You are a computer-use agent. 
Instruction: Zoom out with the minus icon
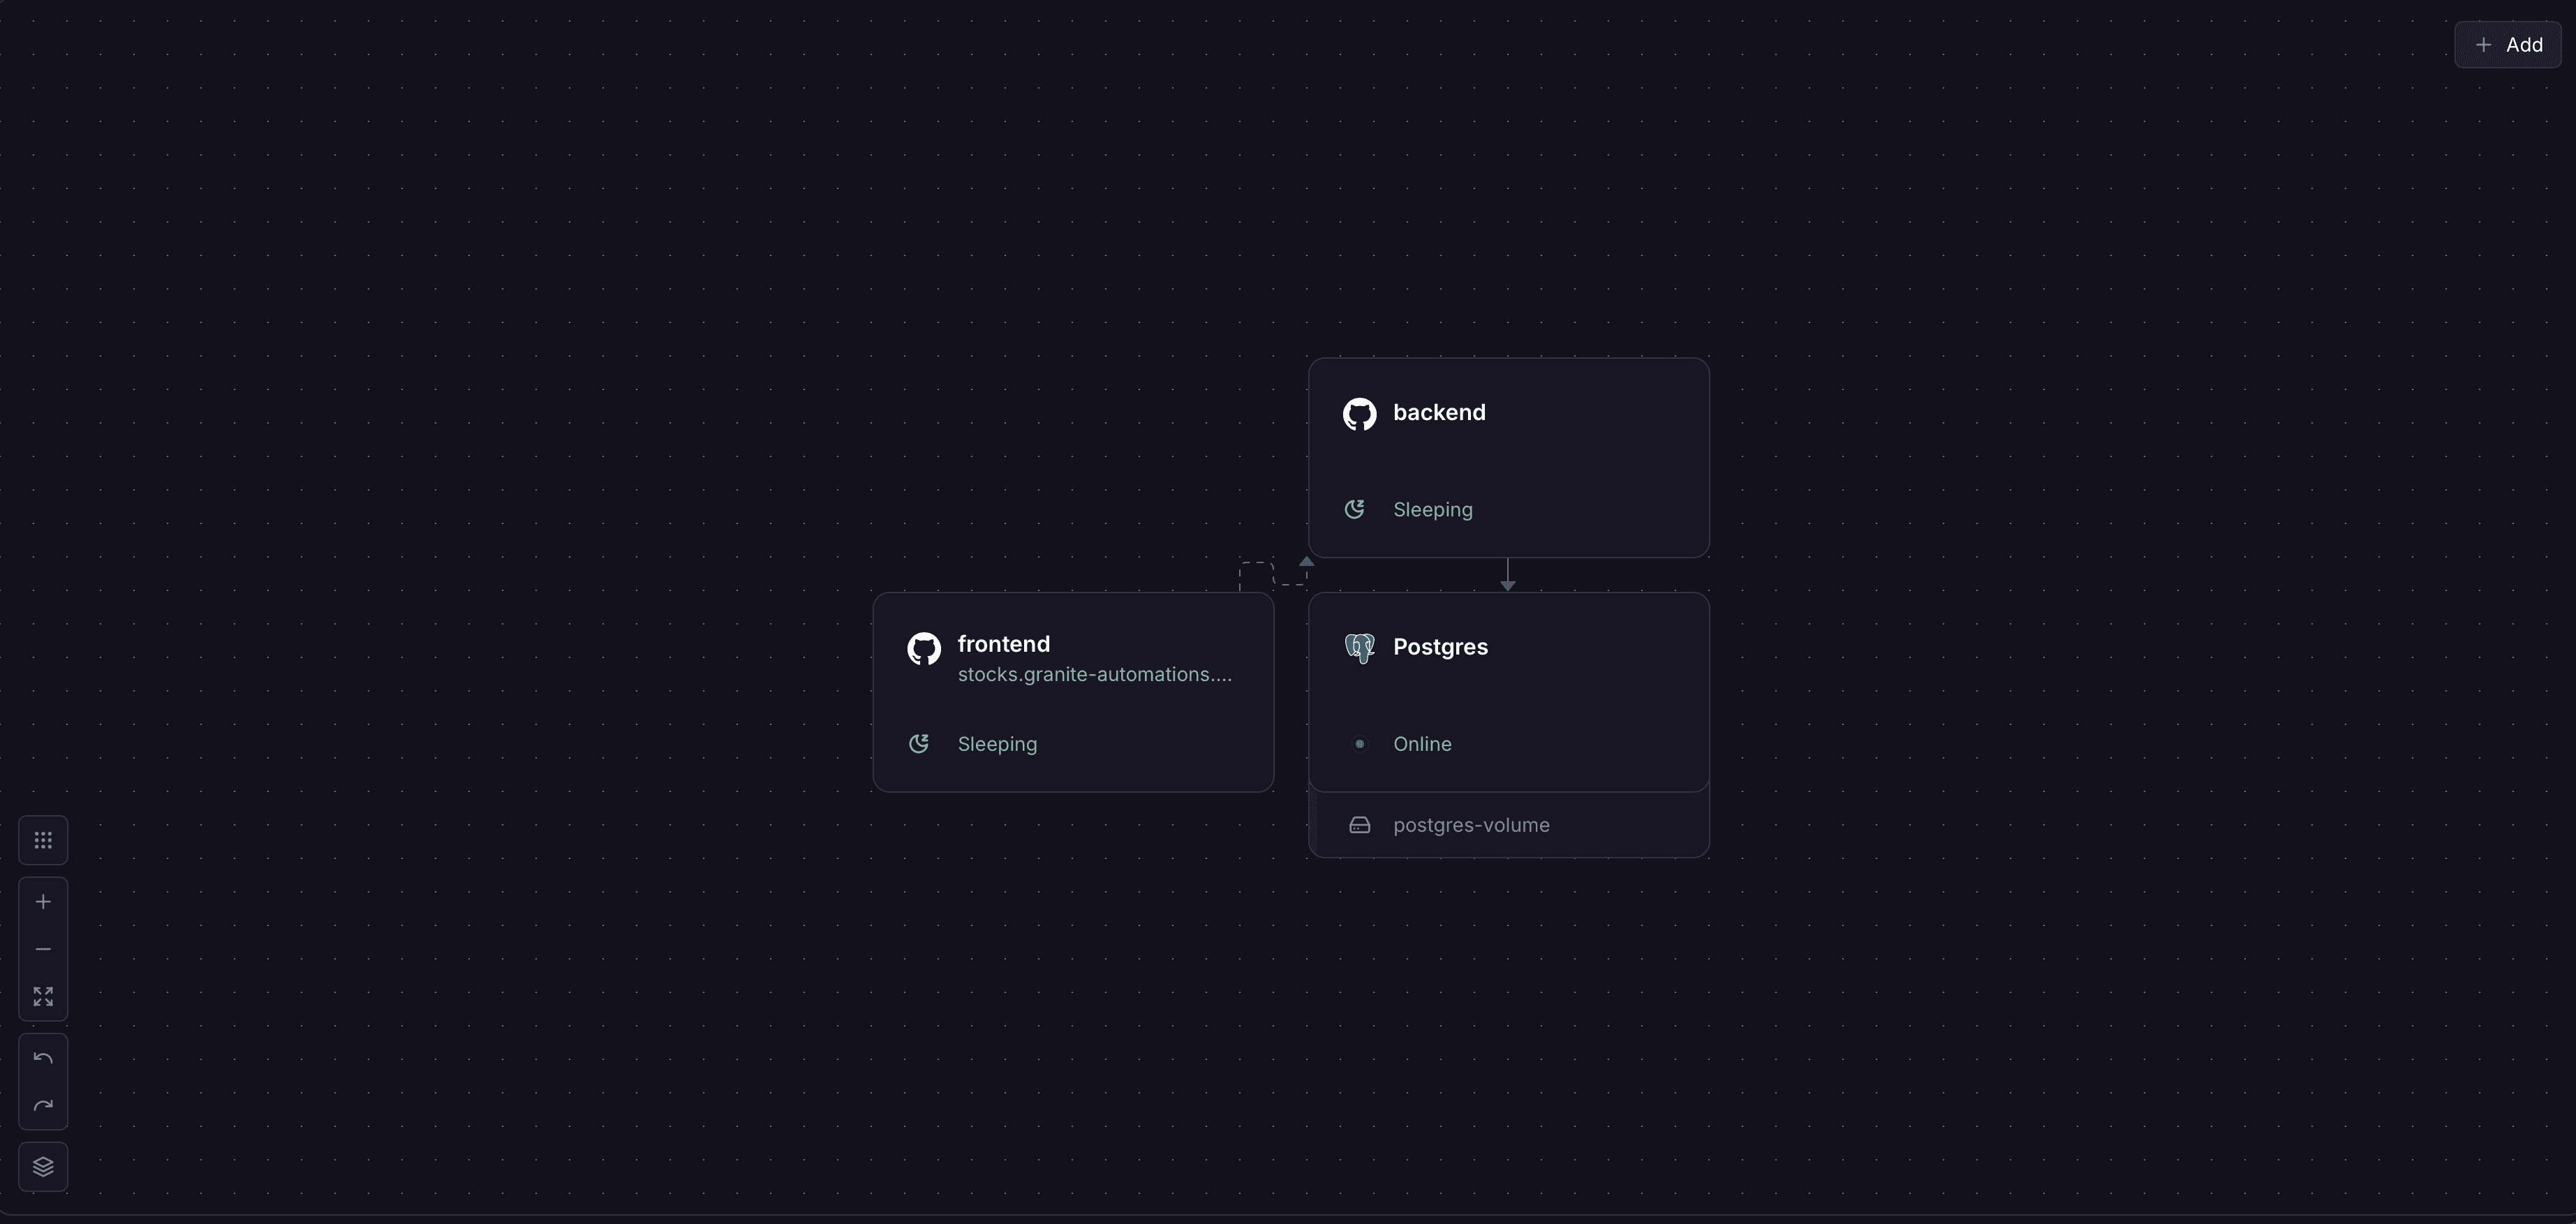point(43,949)
